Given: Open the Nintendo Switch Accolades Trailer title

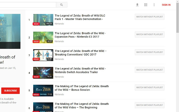Looking at the screenshot, I should [80, 70].
